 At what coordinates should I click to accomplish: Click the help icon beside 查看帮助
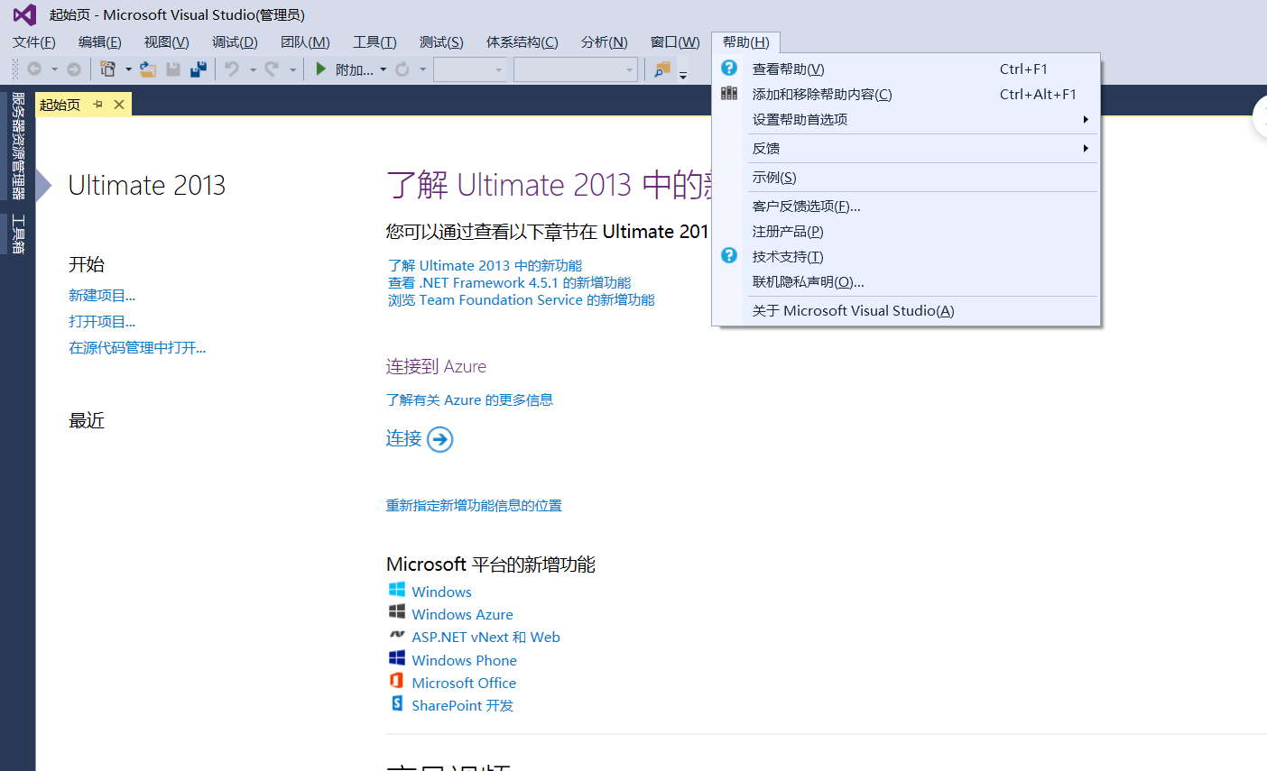[x=729, y=68]
